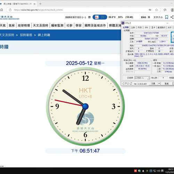Click the Intel Core i7 6700K name field
Screen dimensions: 174x174
point(151,33)
